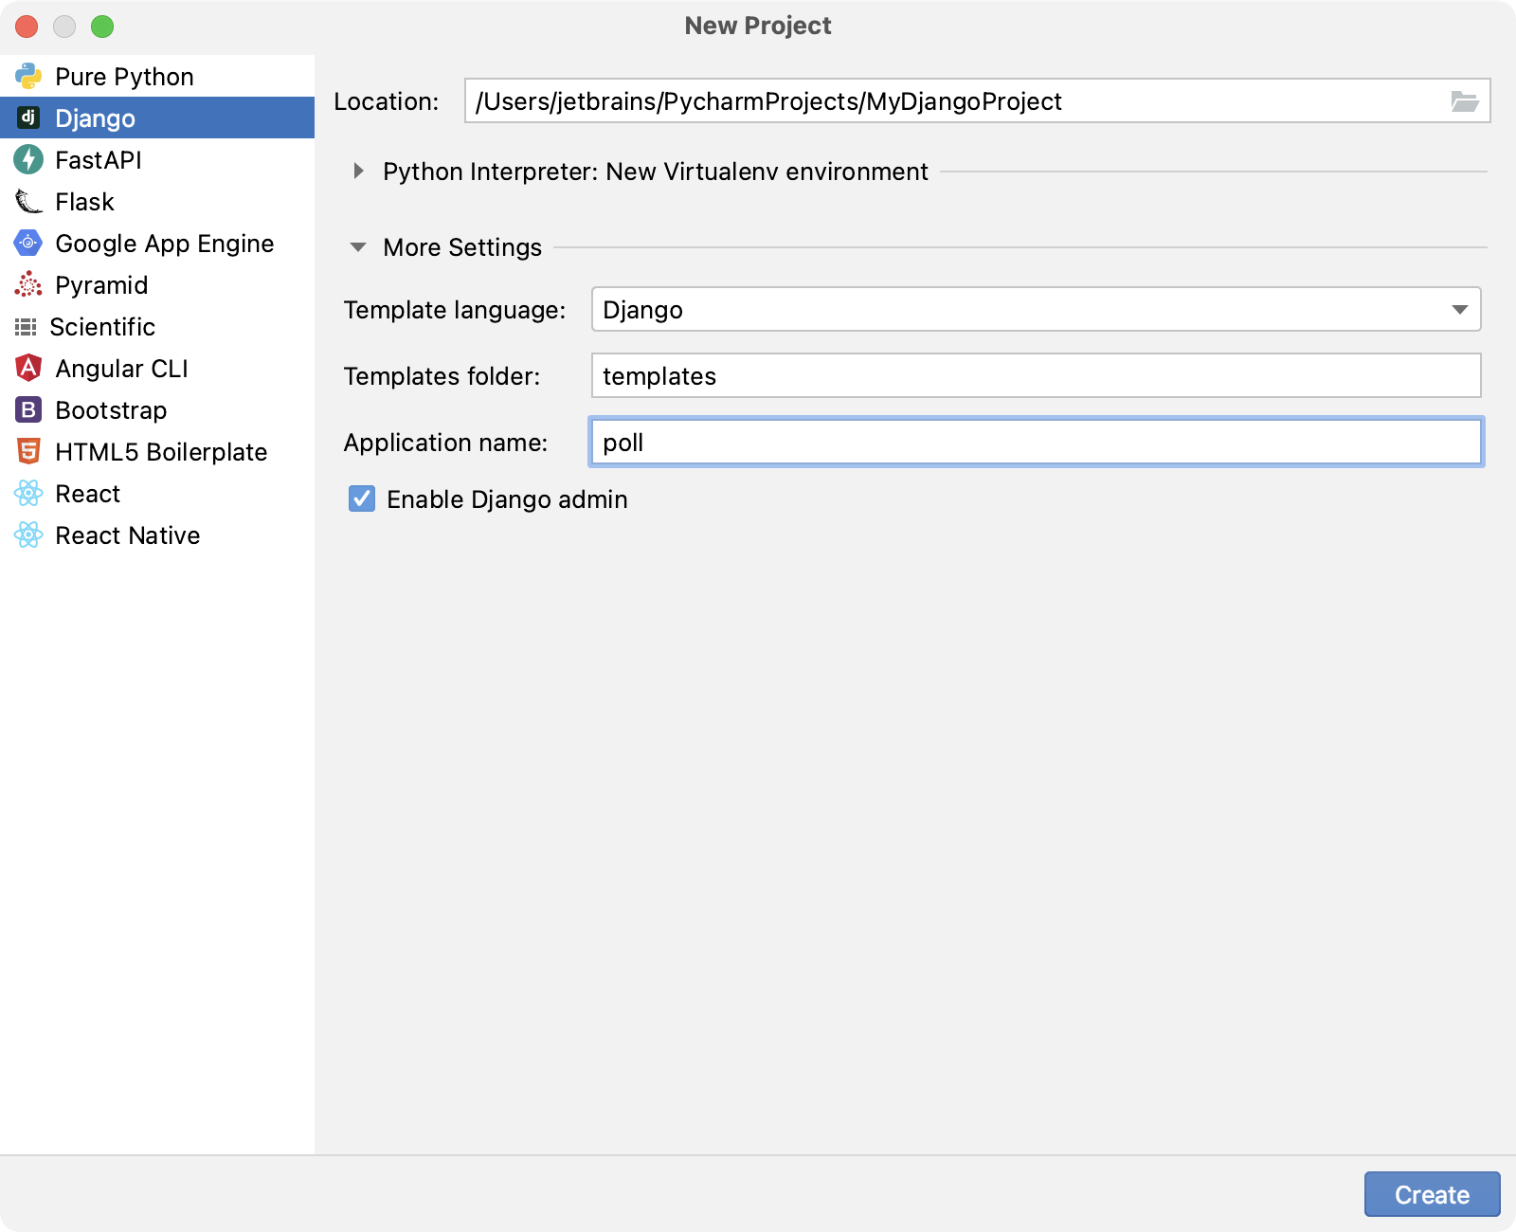The height and width of the screenshot is (1232, 1516).
Task: Click the Flask feather icon
Action: (27, 201)
